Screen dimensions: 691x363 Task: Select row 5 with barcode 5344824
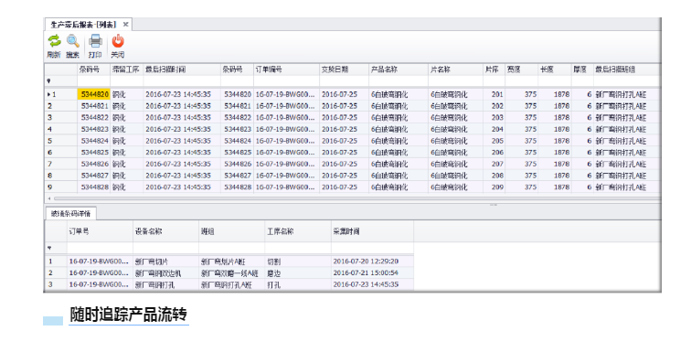tap(353, 141)
